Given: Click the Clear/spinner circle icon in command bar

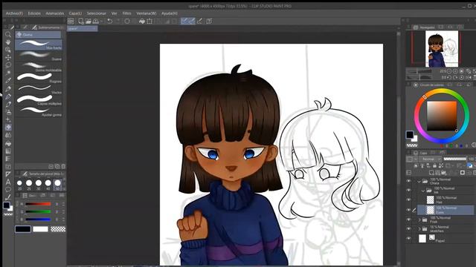Looking at the screenshot, I should [127, 22].
